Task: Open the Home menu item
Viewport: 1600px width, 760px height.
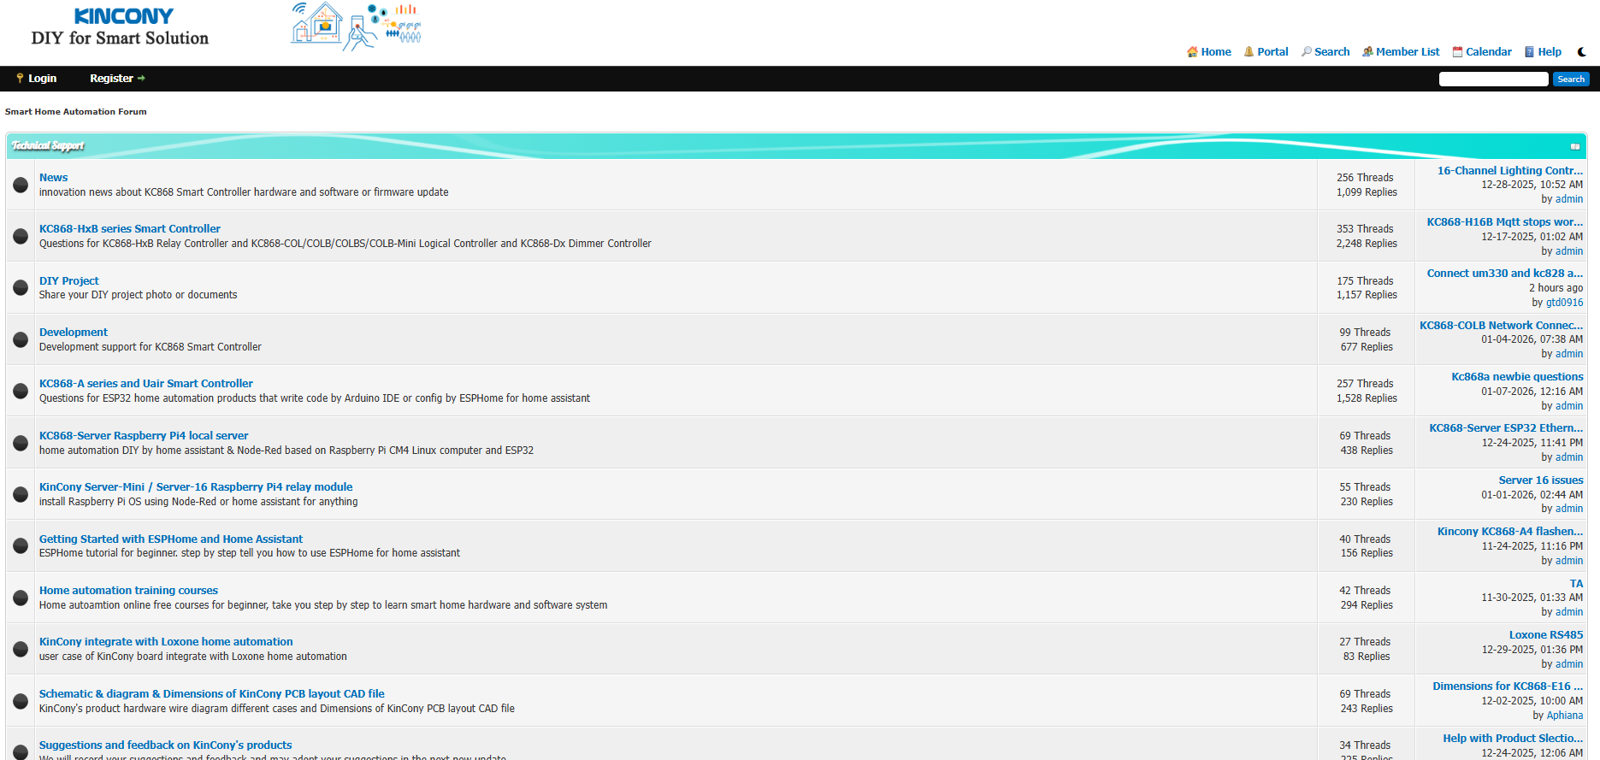Action: click(x=1215, y=52)
